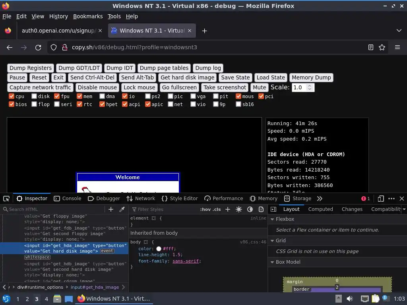The width and height of the screenshot is (407, 305).
Task: Open the Bookmarks menu
Action: point(88,16)
